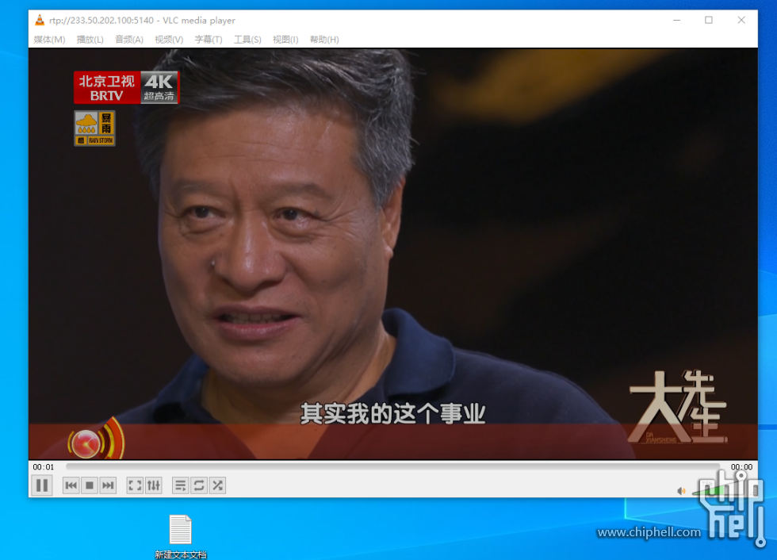777x560 pixels.
Task: Click on the playback seek bar
Action: 392,466
